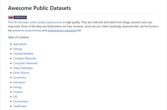
Task: Open the Economics section link
Action: (x=20, y=78)
